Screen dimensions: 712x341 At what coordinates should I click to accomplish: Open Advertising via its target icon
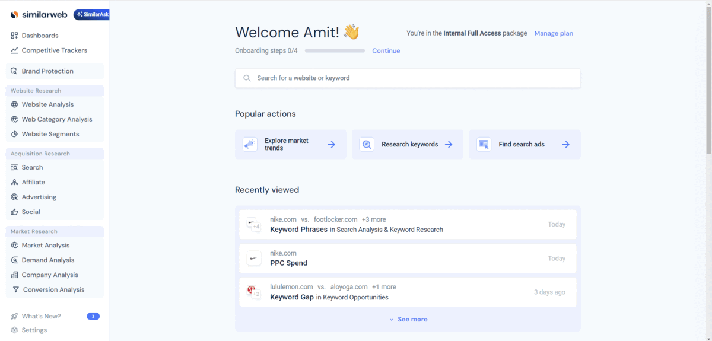tap(14, 197)
